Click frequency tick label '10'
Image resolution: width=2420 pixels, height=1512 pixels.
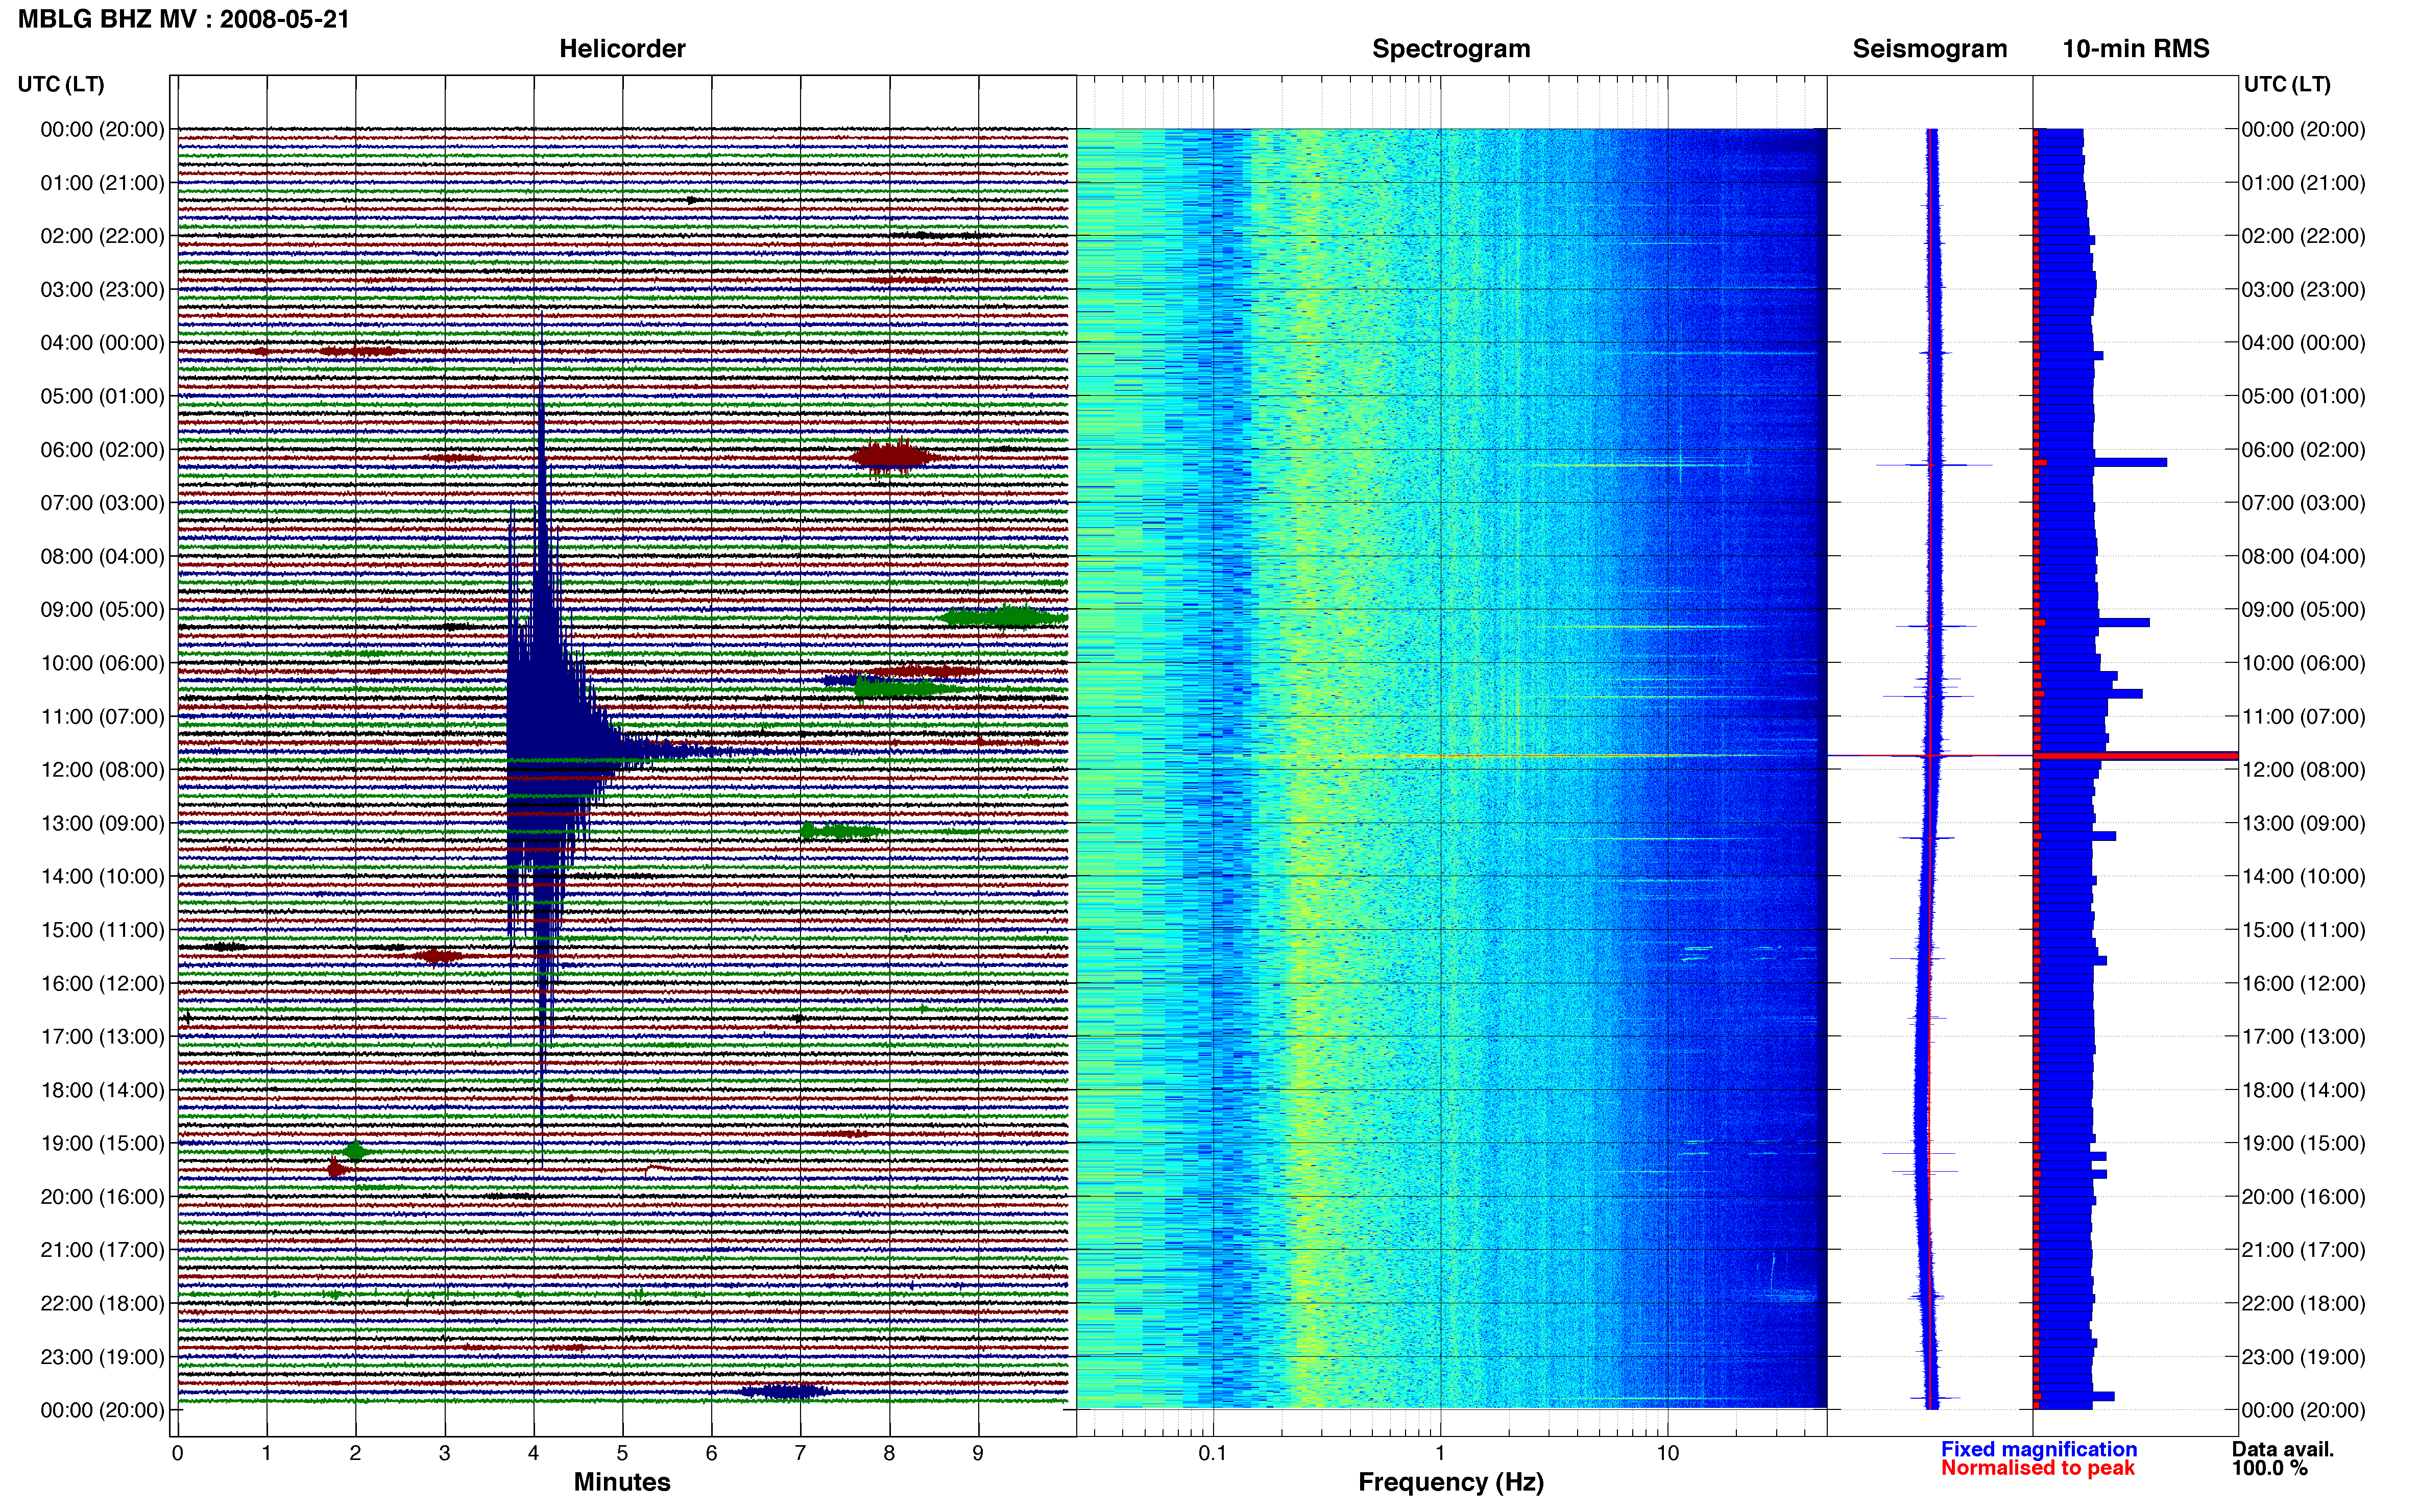[x=1667, y=1453]
